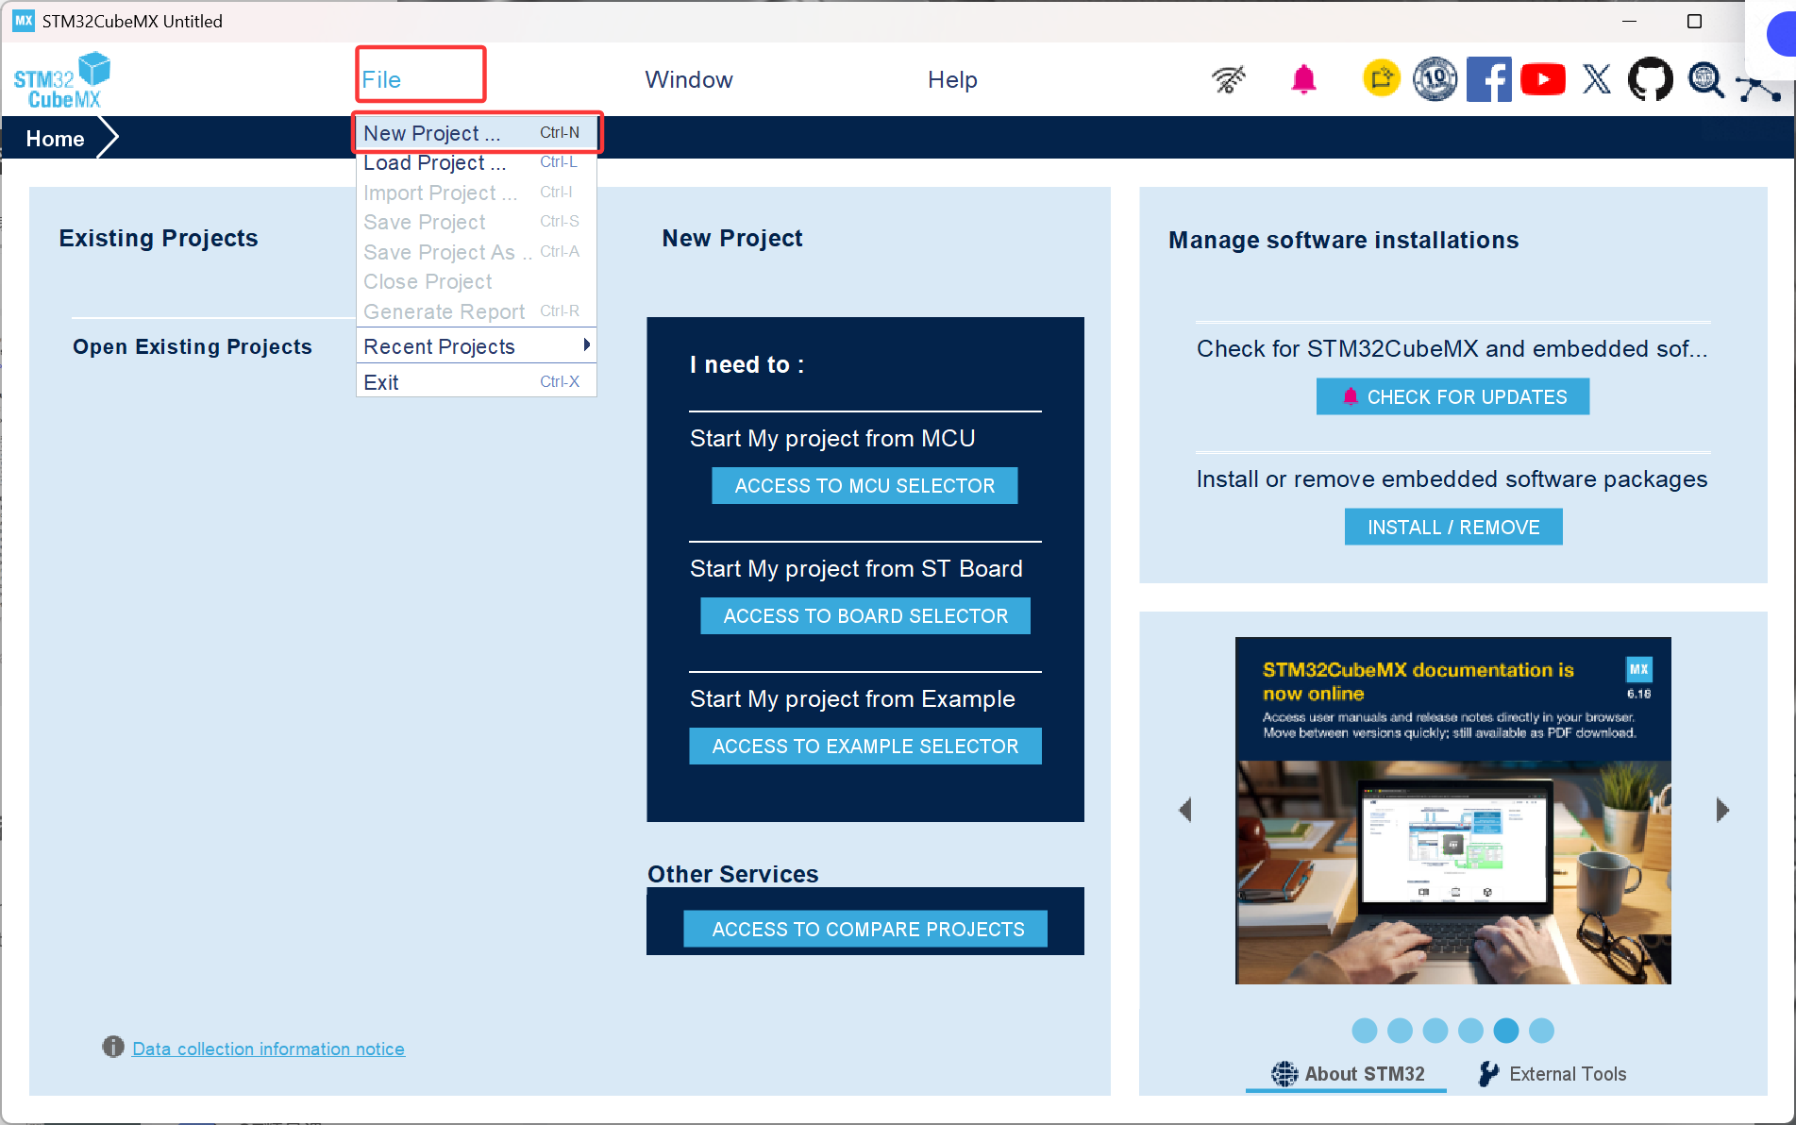1796x1125 pixels.
Task: Select the second carousel page dot
Action: (1400, 1031)
